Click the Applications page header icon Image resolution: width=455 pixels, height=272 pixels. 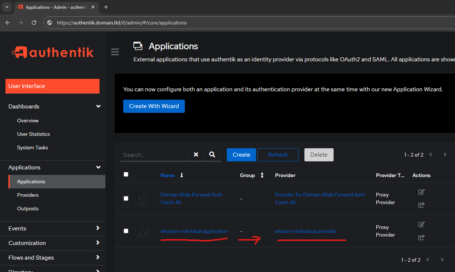tap(138, 46)
